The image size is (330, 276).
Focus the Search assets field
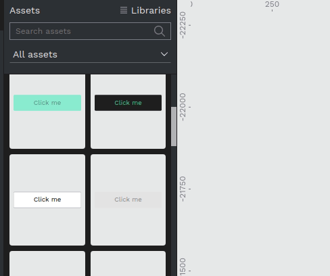coord(90,31)
